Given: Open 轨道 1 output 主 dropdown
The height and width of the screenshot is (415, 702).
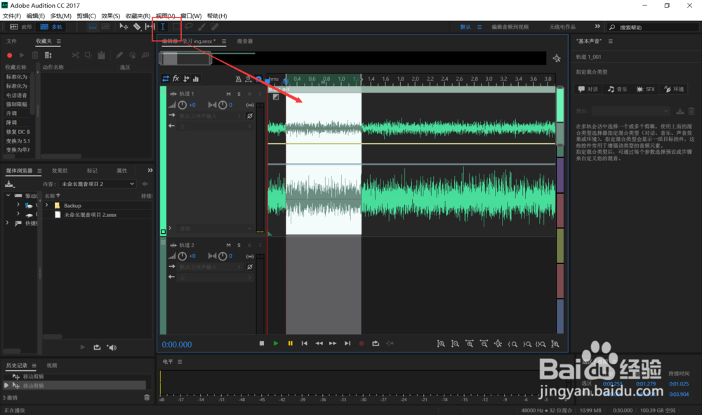Looking at the screenshot, I should (x=216, y=126).
